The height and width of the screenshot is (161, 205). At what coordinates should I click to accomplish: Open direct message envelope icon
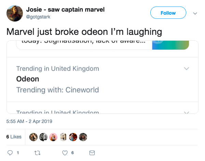coord(92,152)
